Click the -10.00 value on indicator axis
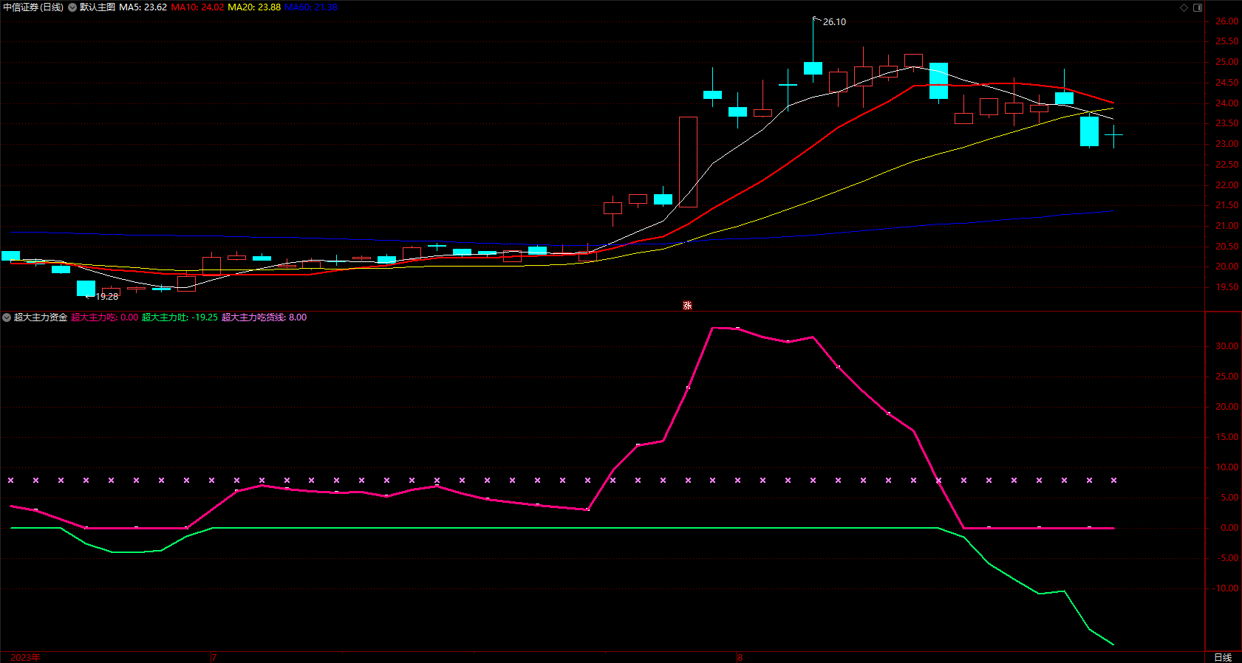The width and height of the screenshot is (1242, 663). (1225, 588)
